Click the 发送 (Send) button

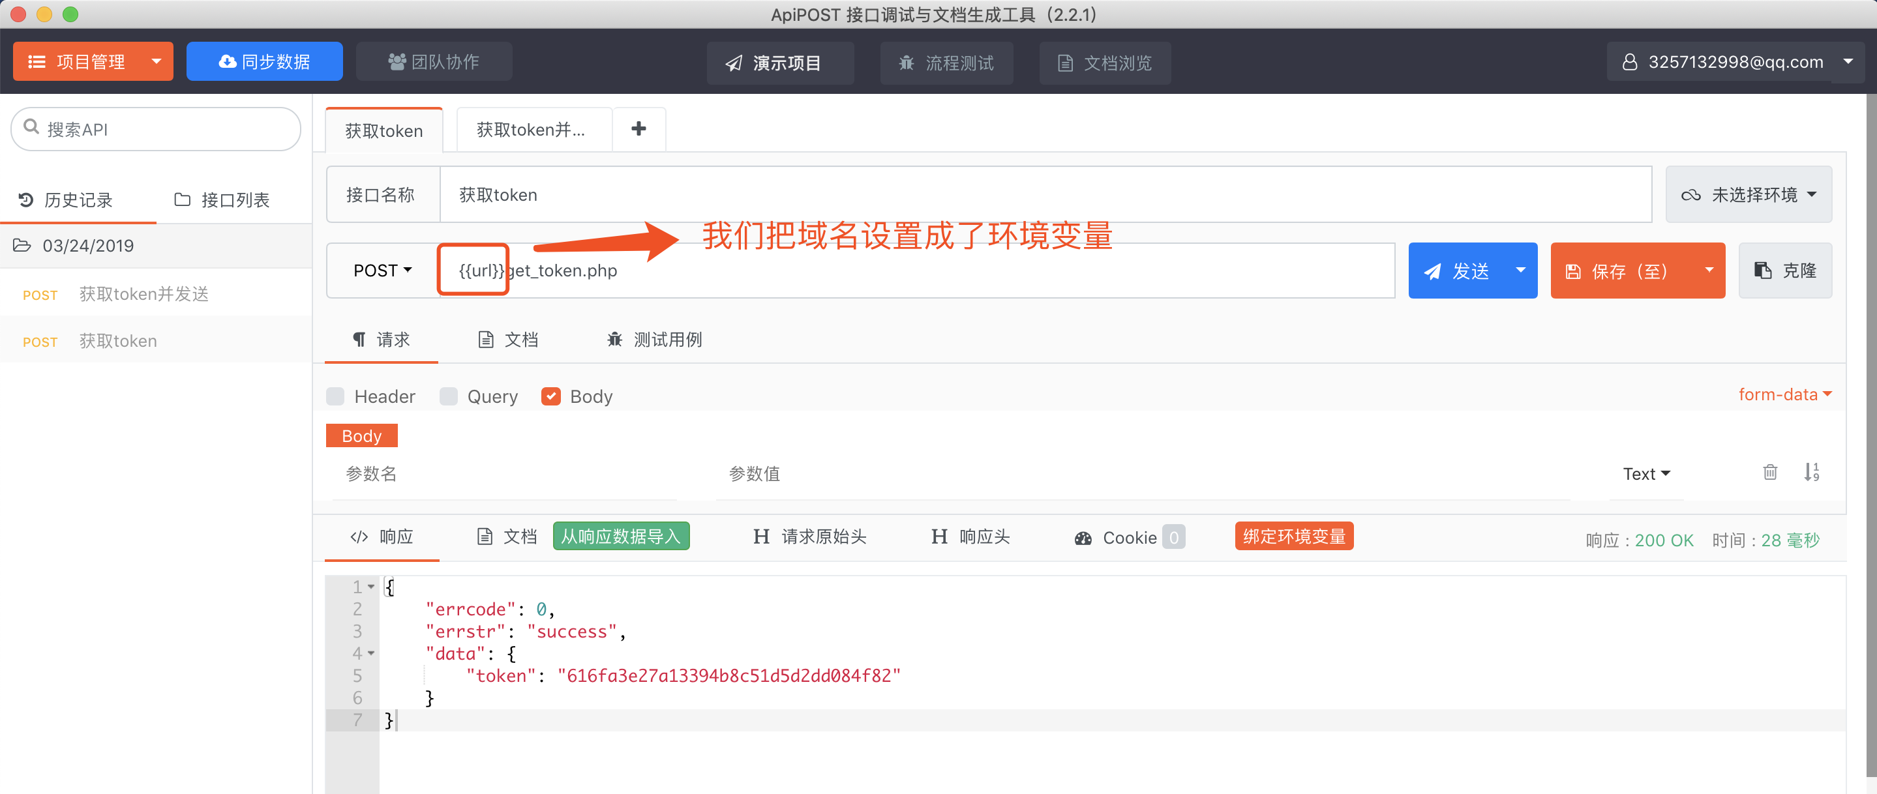click(x=1459, y=271)
